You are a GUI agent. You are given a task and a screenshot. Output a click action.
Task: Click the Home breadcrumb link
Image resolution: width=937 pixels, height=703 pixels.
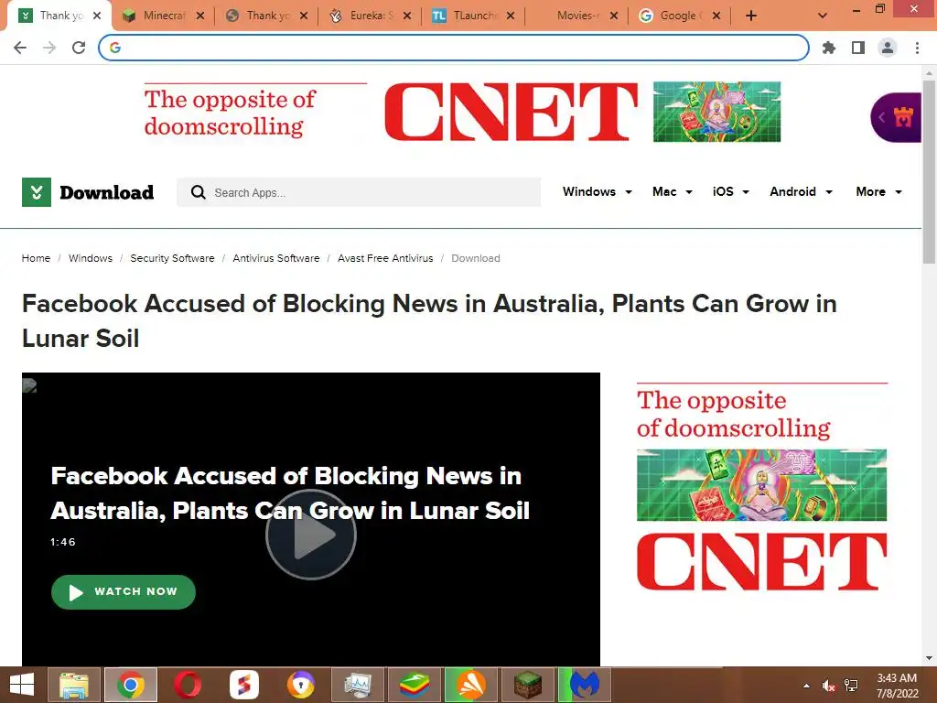click(36, 258)
